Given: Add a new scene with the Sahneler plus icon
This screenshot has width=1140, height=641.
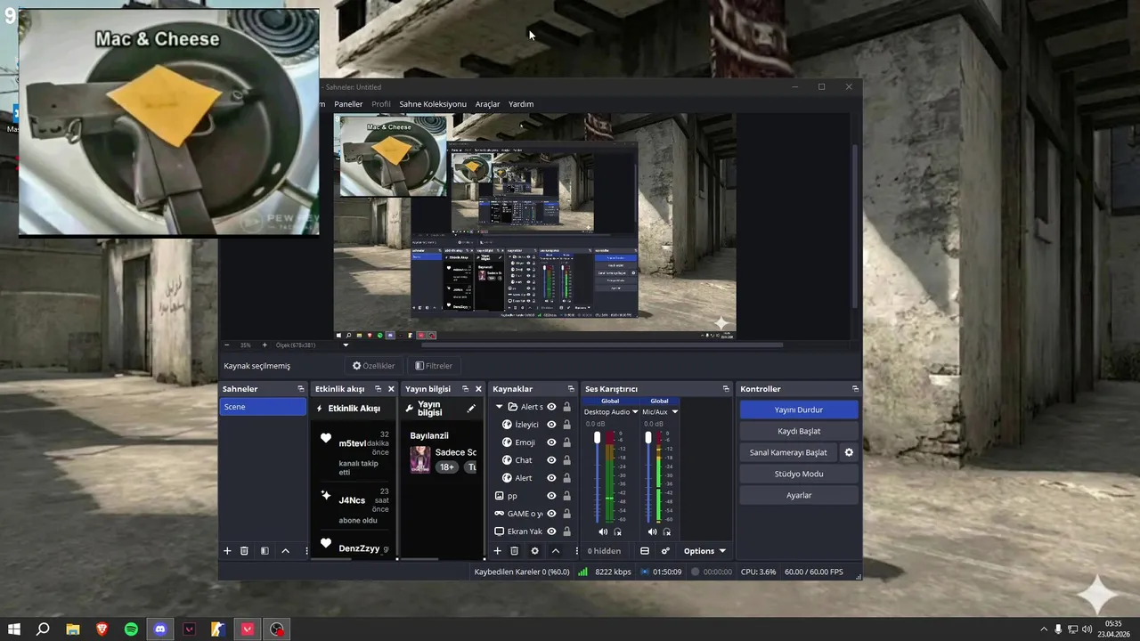Looking at the screenshot, I should (x=227, y=551).
